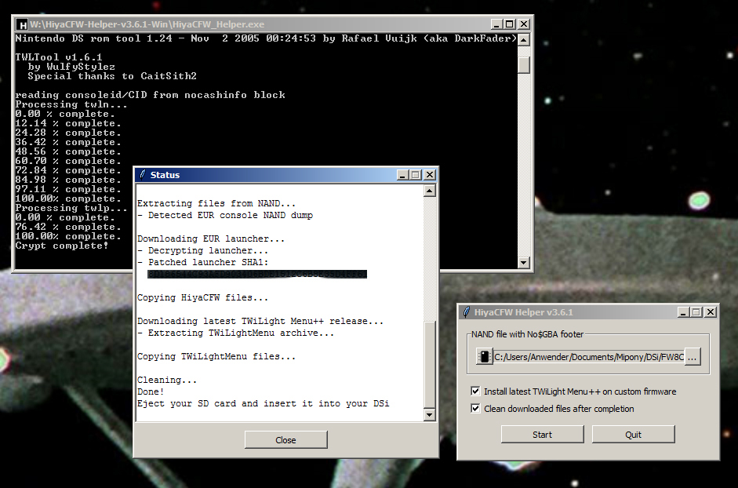The width and height of the screenshot is (738, 488).
Task: Click 'Processing twln...' line in console
Action: (x=71, y=104)
